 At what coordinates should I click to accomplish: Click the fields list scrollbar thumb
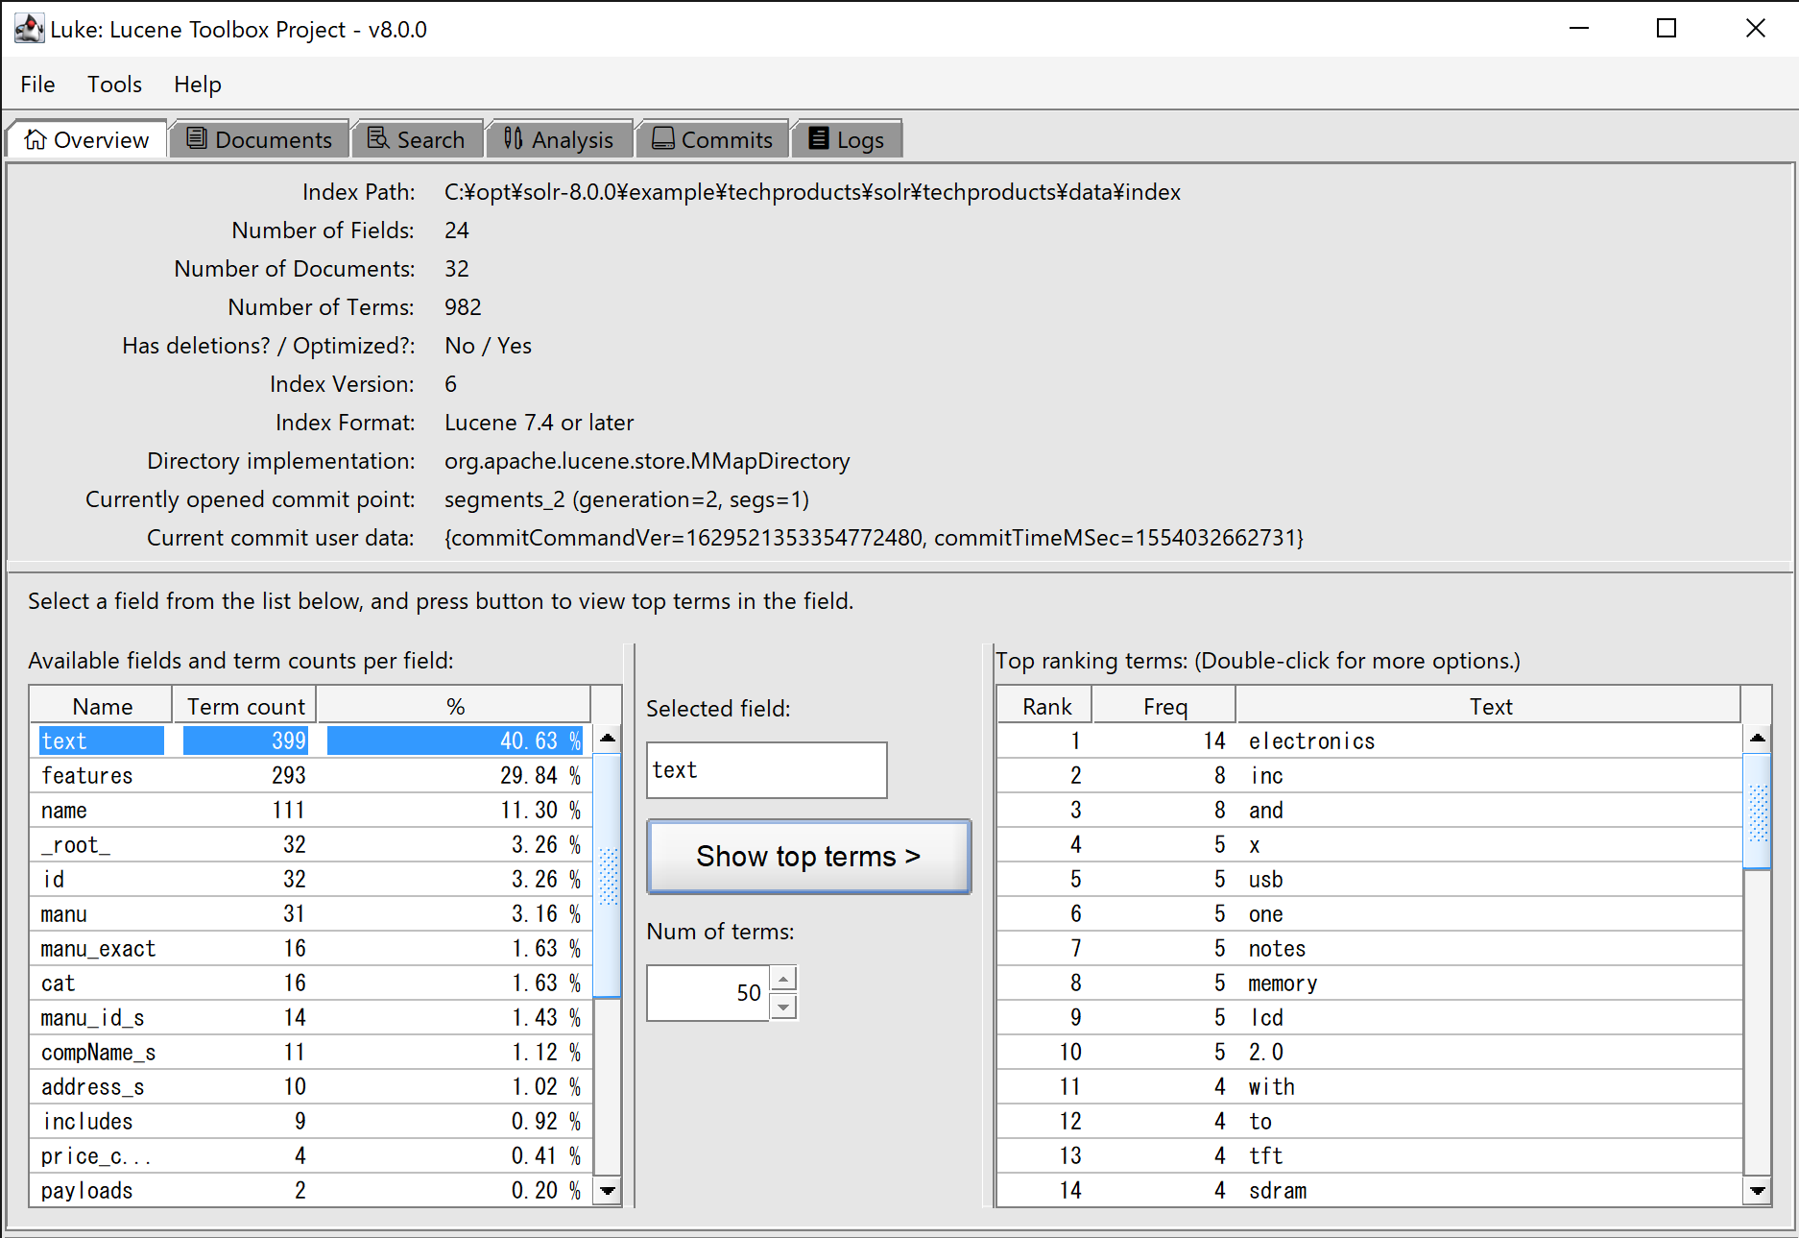click(x=608, y=876)
